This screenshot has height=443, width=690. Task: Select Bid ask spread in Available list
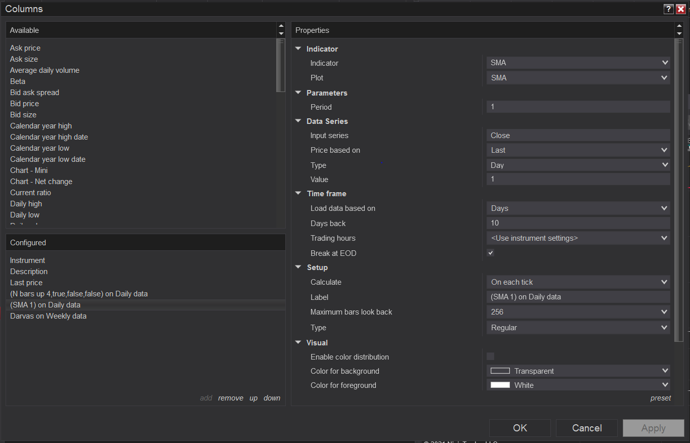click(x=34, y=93)
